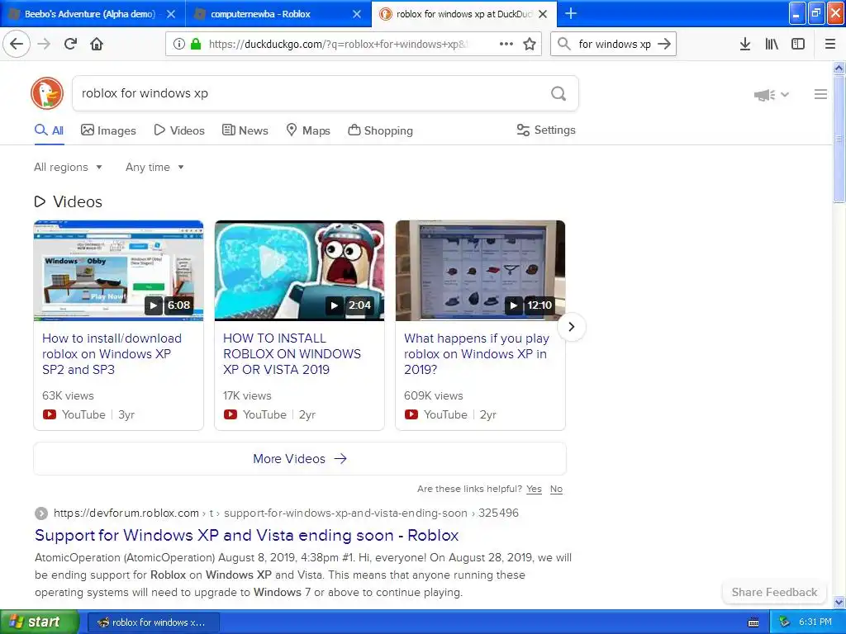Open page actions three-dot menu

pyautogui.click(x=506, y=44)
